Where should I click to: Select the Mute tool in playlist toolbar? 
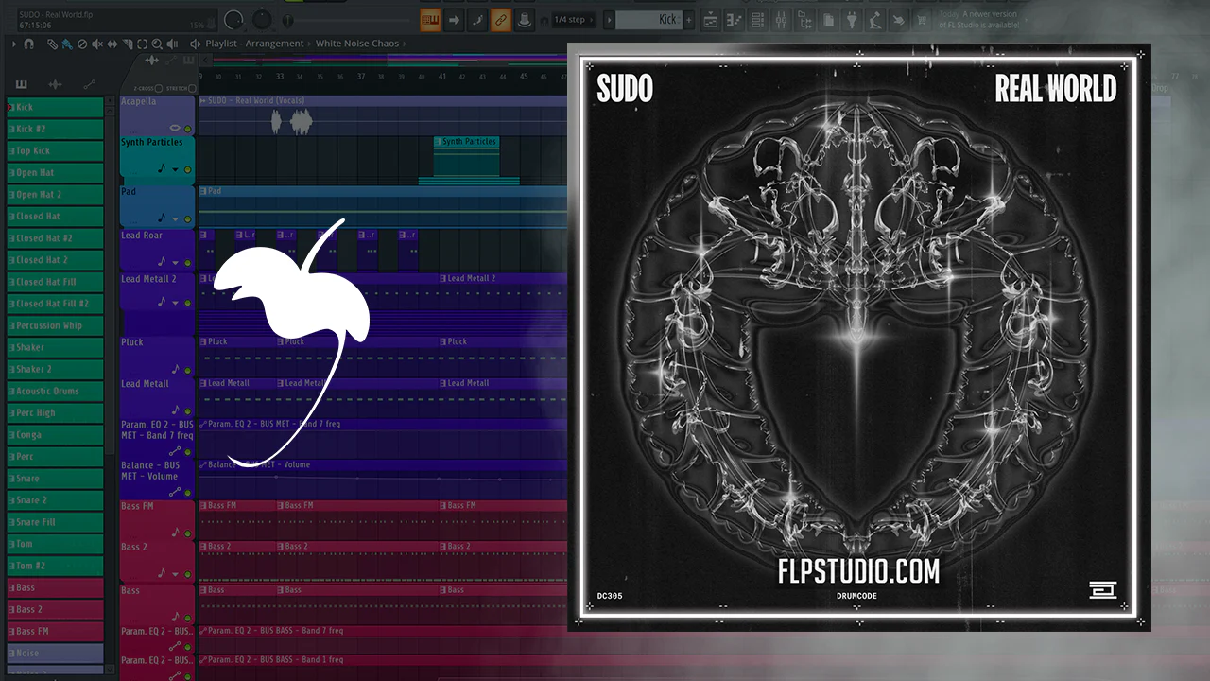97,44
